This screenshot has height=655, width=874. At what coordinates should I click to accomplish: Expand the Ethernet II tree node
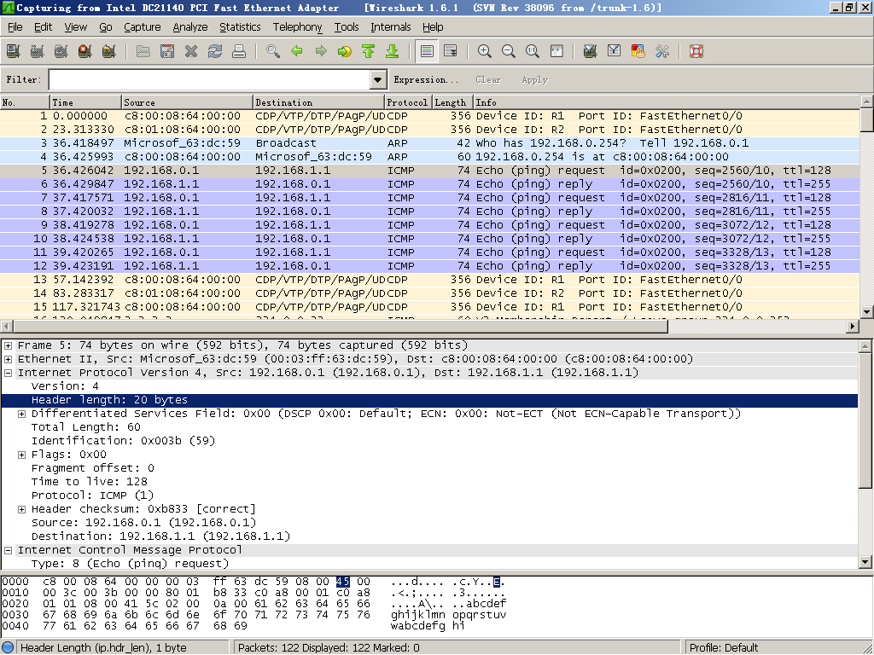tap(9, 359)
